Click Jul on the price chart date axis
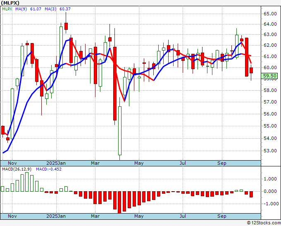281x226 pixels. click(183, 163)
